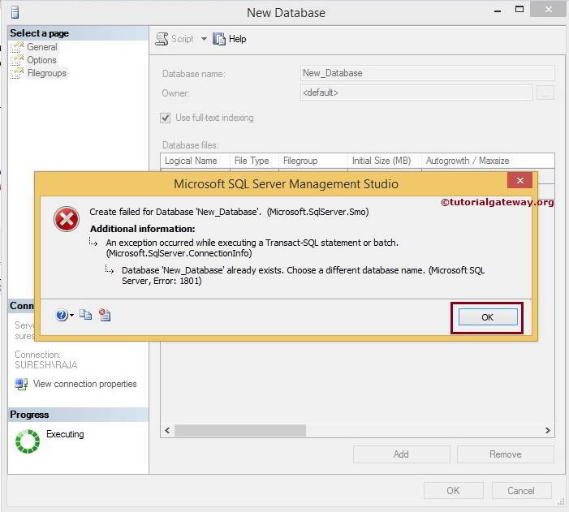The width and height of the screenshot is (569, 512).
Task: Click the General page icon
Action: pyautogui.click(x=17, y=48)
